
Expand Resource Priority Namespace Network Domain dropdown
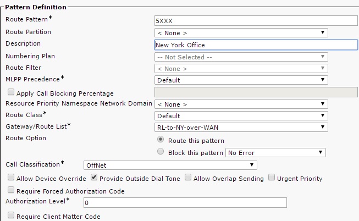241,104
